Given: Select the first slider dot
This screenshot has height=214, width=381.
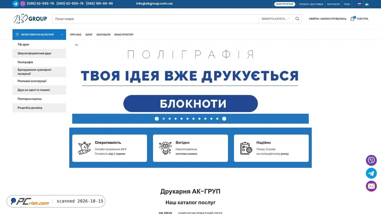Looking at the screenshot, I should tap(164, 119).
